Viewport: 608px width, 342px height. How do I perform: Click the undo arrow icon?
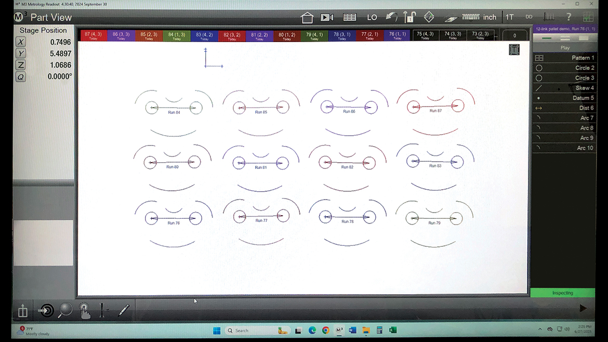tap(392, 17)
